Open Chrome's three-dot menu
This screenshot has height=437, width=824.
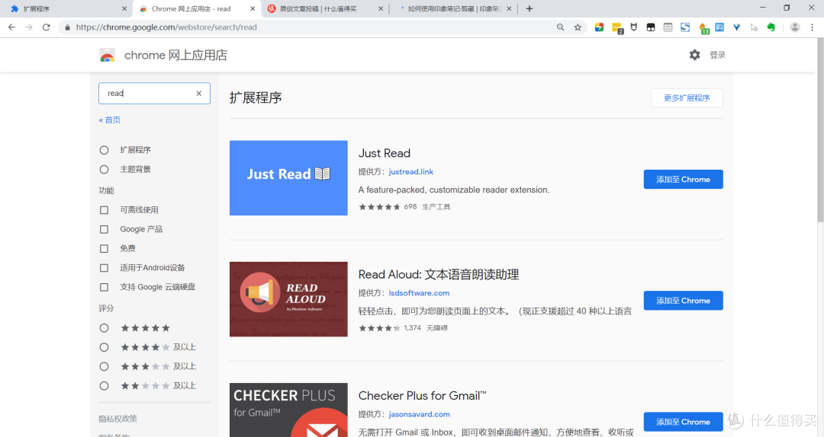click(x=812, y=27)
